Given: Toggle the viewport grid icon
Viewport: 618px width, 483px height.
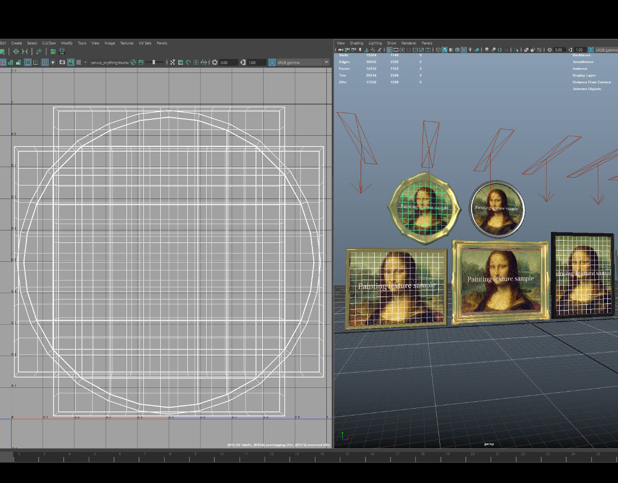Looking at the screenshot, I should pos(389,50).
